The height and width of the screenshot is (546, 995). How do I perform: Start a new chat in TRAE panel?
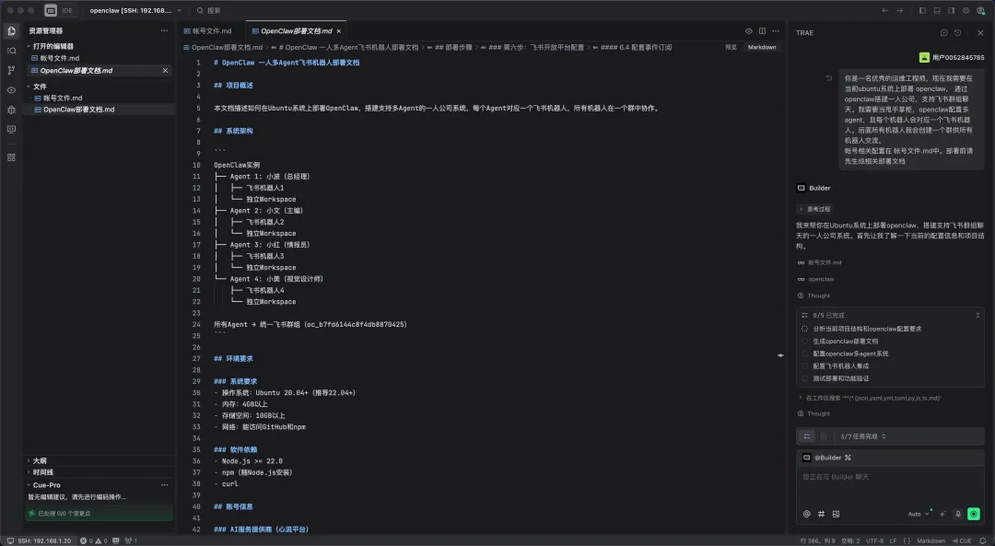click(943, 32)
